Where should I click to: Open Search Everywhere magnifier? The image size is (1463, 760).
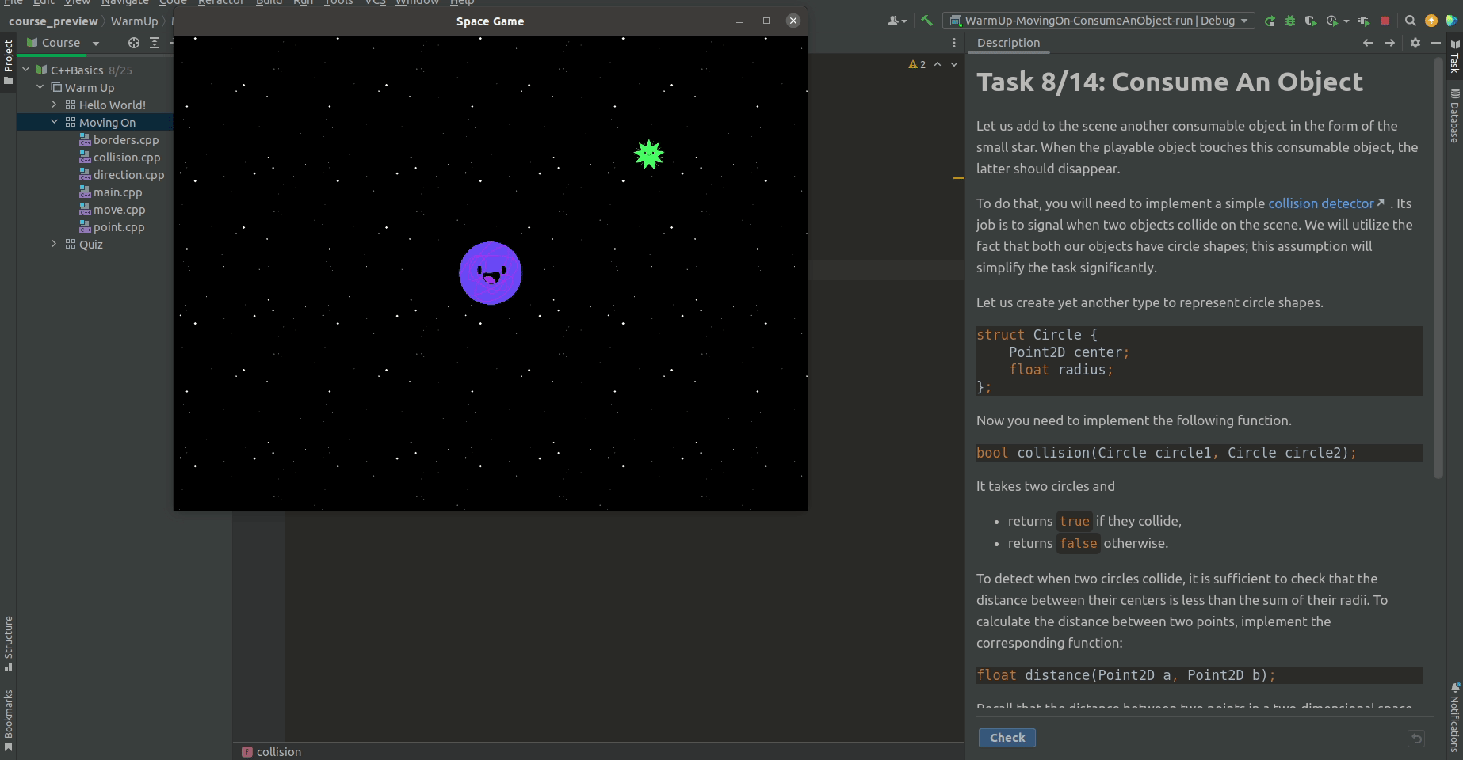pos(1411,21)
